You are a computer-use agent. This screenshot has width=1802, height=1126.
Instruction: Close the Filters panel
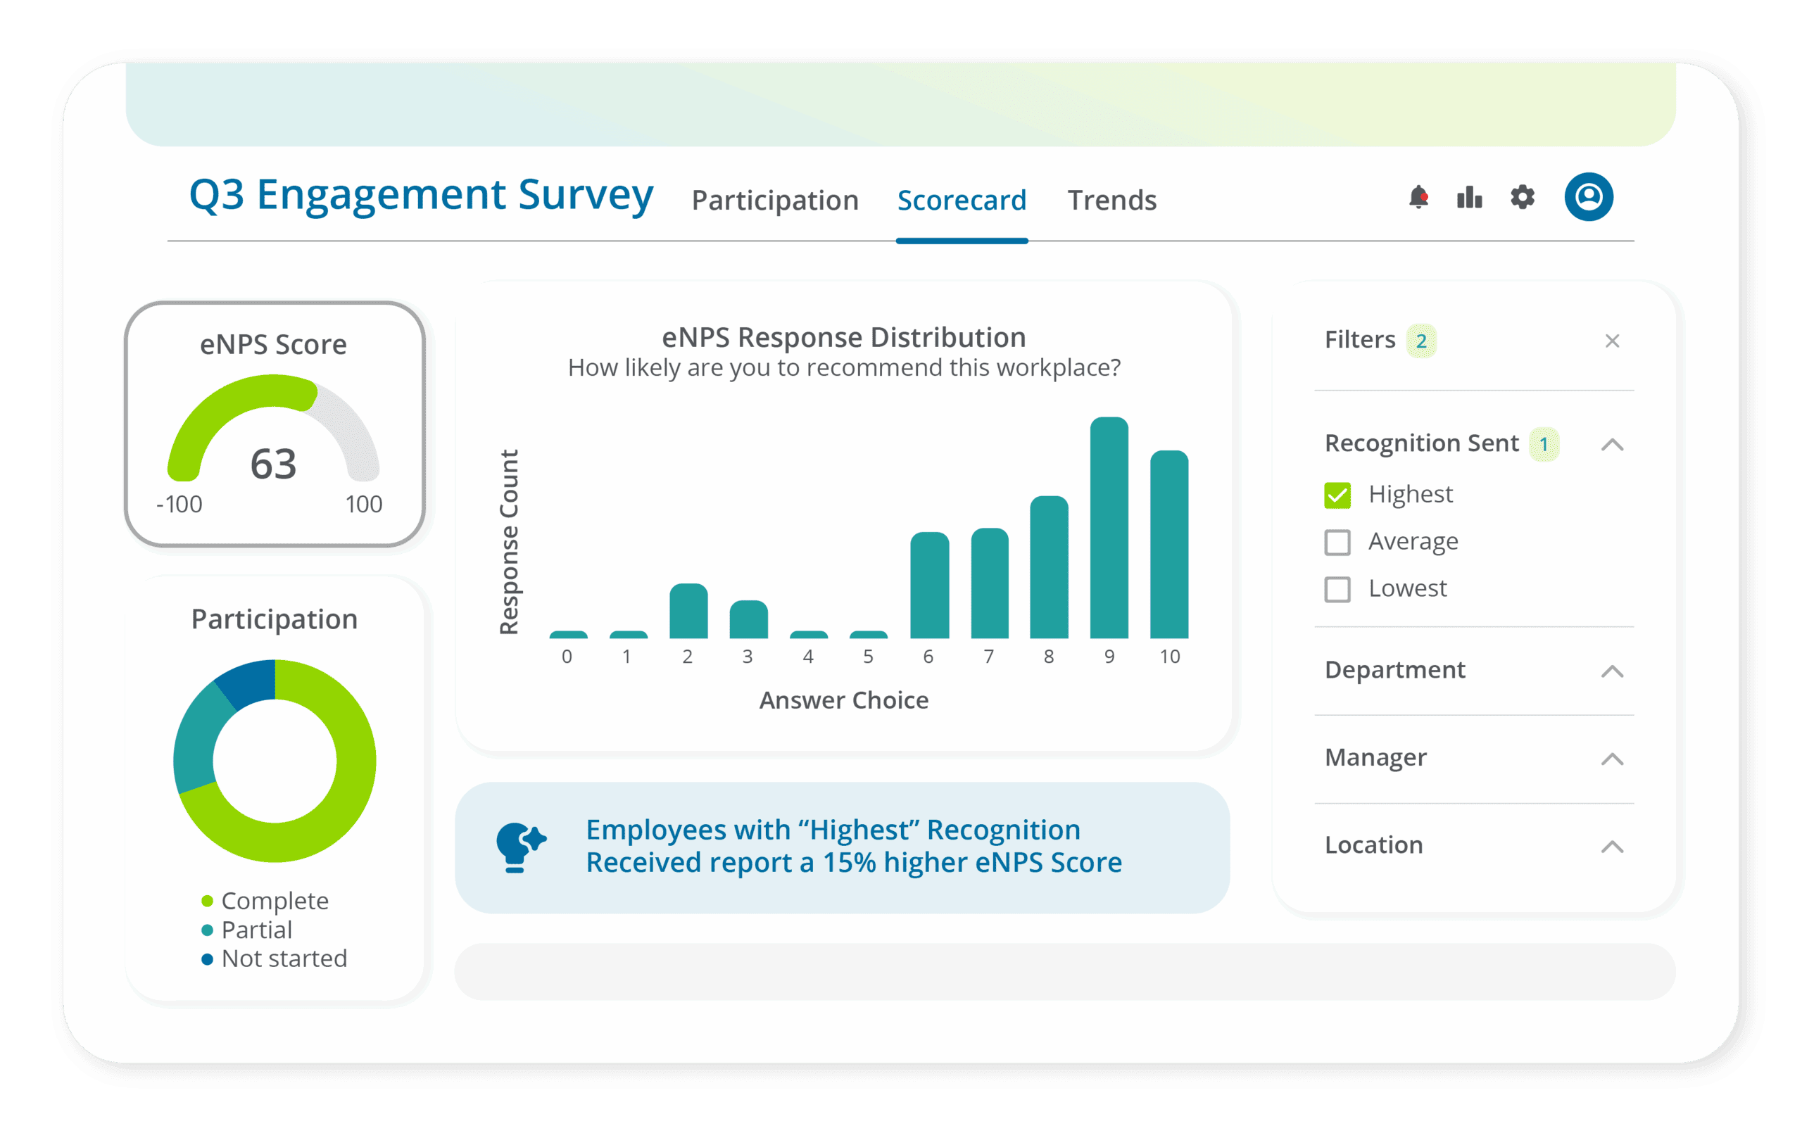tap(1612, 341)
